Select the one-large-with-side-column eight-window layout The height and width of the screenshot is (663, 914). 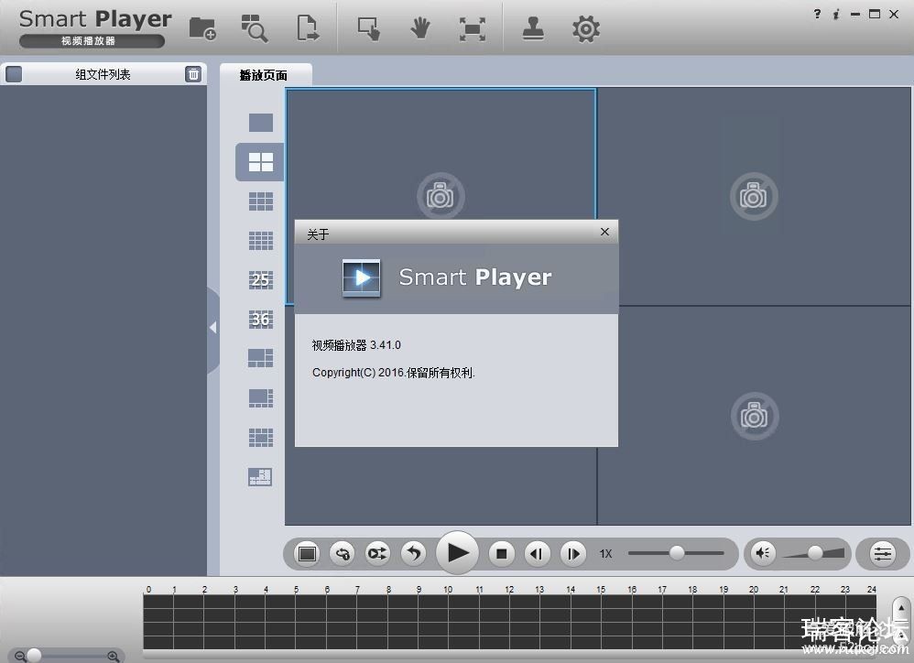pos(261,398)
